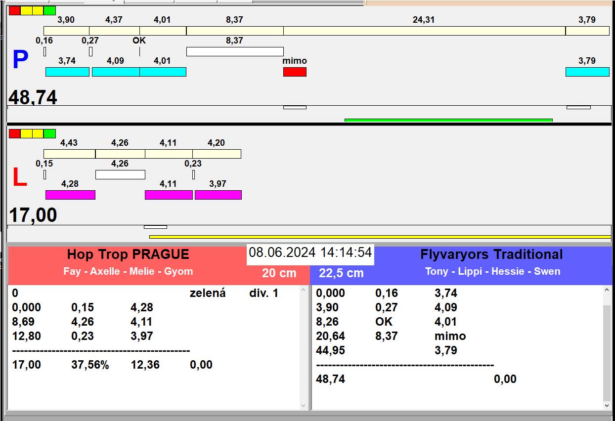Screen dimensions: 615x421
Task: Select the 24,31 beige segment in lane P
Action: (424, 31)
